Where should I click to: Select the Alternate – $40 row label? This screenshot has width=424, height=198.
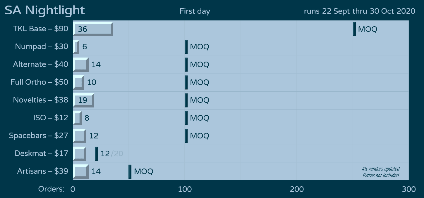[x=41, y=64]
